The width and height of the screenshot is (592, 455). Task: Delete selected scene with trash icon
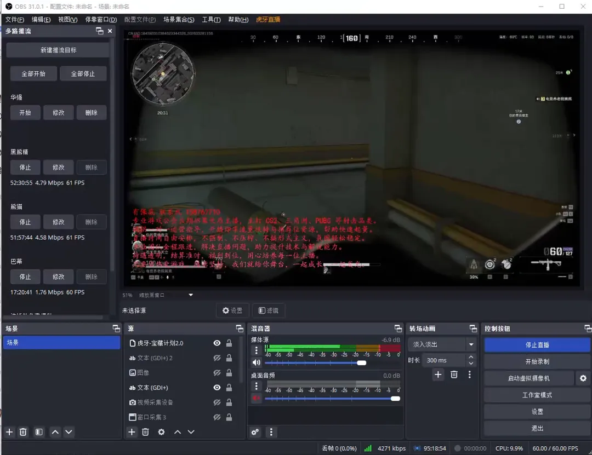[23, 432]
